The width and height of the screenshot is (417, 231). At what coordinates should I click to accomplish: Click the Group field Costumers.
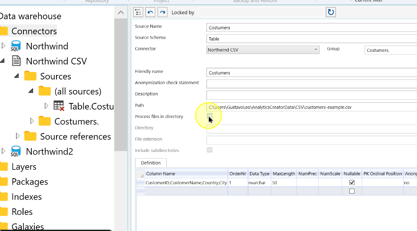coord(391,50)
